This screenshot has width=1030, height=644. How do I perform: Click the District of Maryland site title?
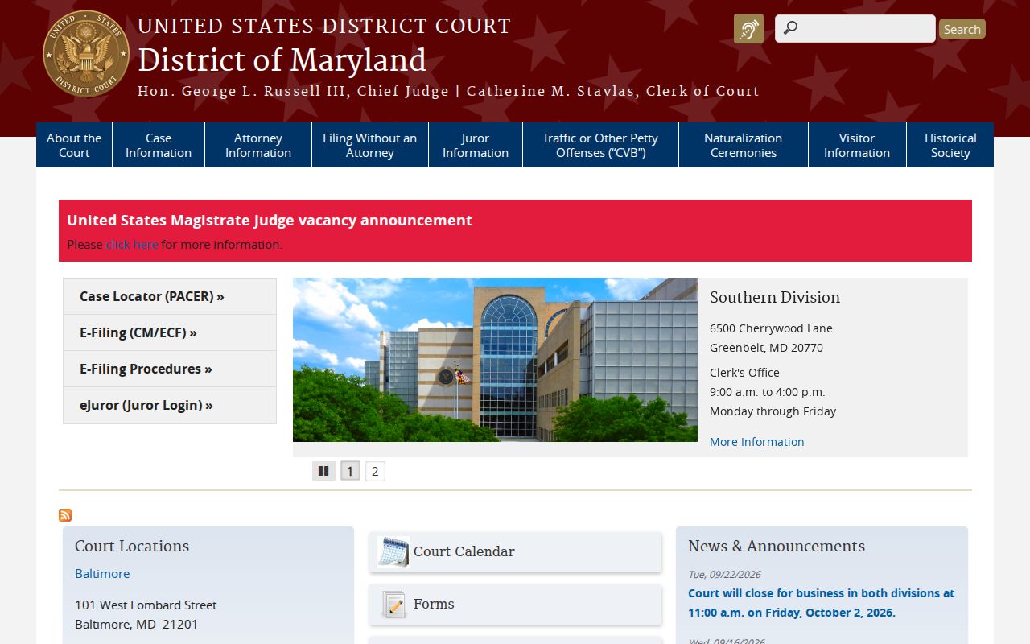pyautogui.click(x=282, y=61)
